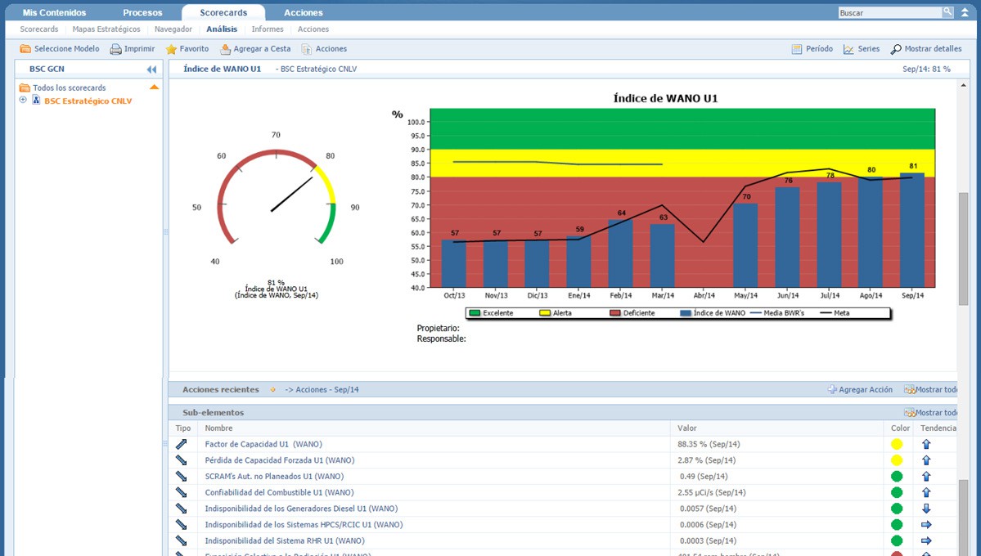Viewport: 981px width, 556px height.
Task: Open the Informes submenu item
Action: (268, 29)
